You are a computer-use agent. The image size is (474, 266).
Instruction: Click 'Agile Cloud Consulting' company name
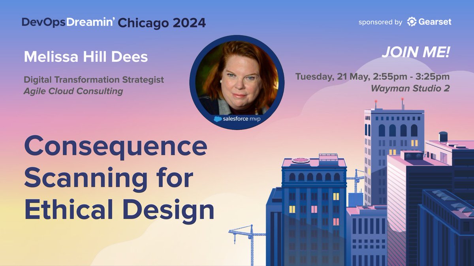(73, 91)
